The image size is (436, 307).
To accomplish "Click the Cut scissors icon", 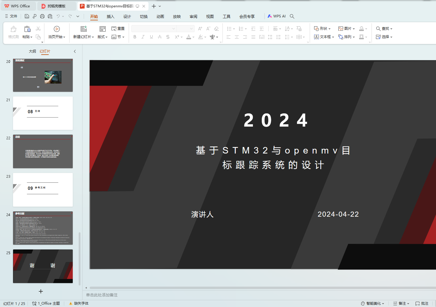I will [38, 29].
